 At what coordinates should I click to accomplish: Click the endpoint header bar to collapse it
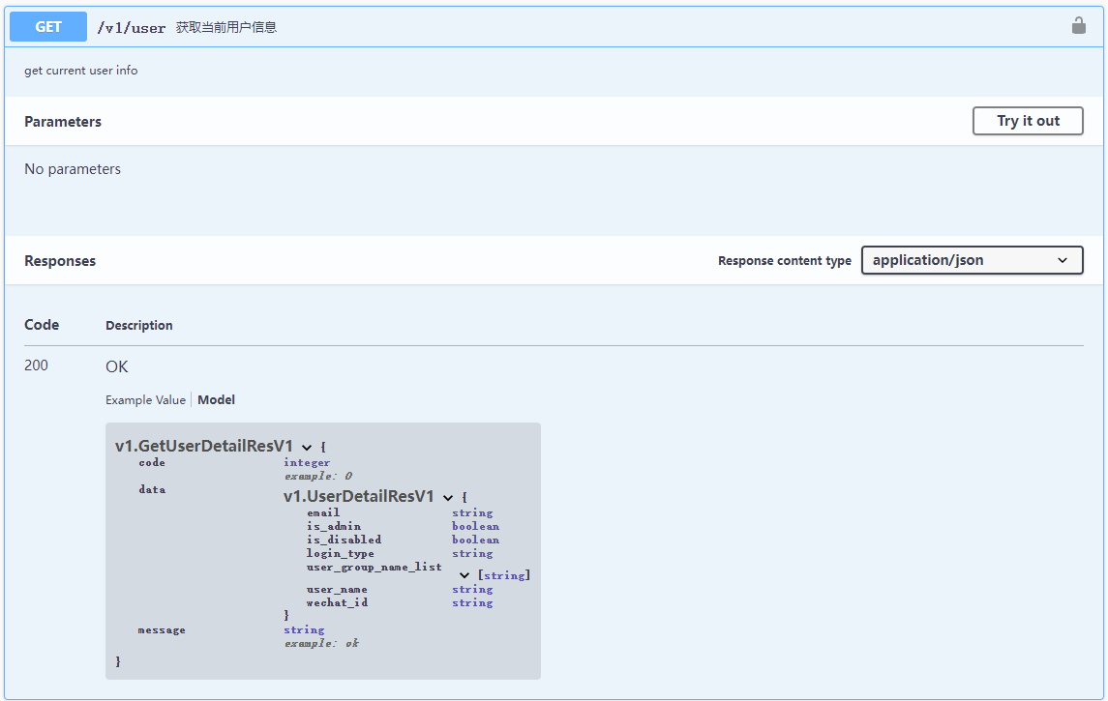[581, 26]
